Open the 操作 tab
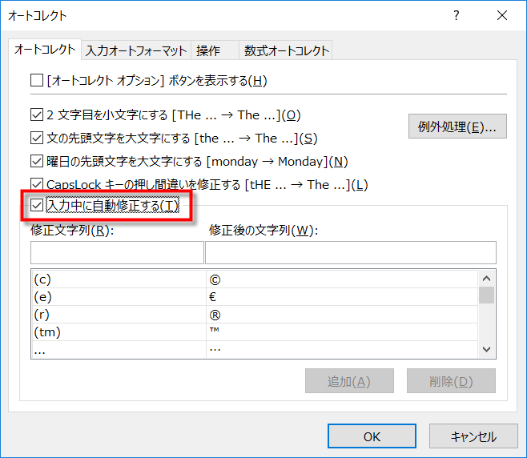527x458 pixels. tap(208, 50)
